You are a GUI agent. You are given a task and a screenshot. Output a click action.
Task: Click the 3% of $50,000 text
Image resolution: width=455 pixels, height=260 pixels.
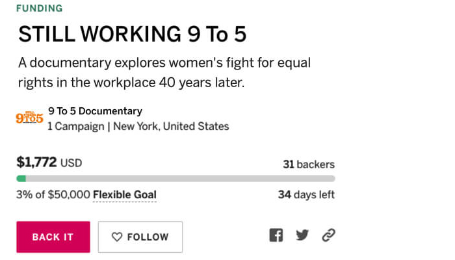click(53, 194)
